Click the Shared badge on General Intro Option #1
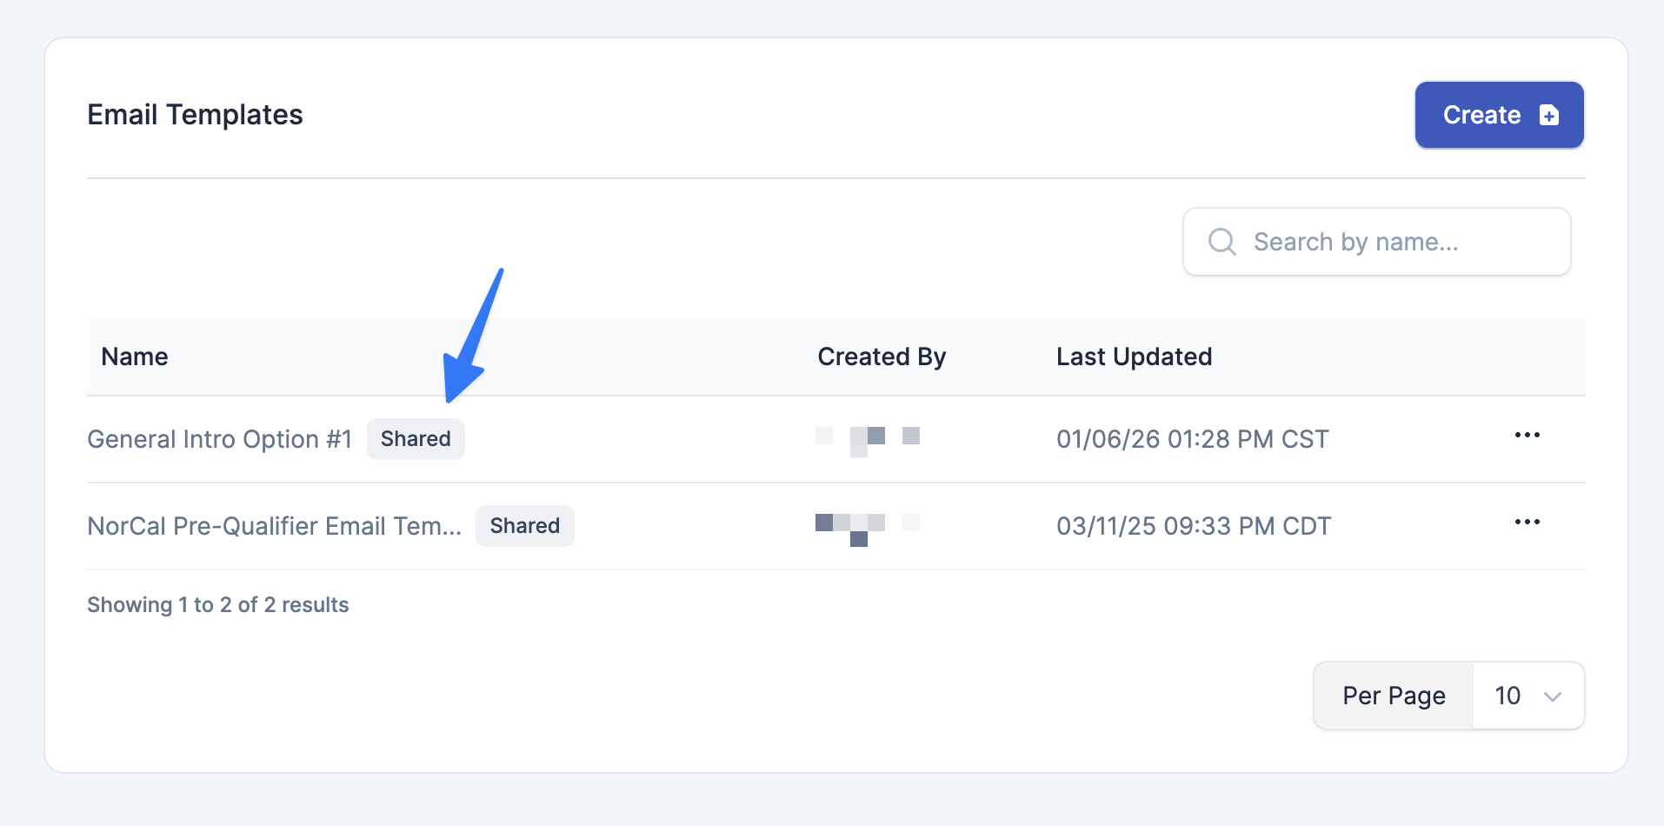Viewport: 1664px width, 826px height. (416, 438)
